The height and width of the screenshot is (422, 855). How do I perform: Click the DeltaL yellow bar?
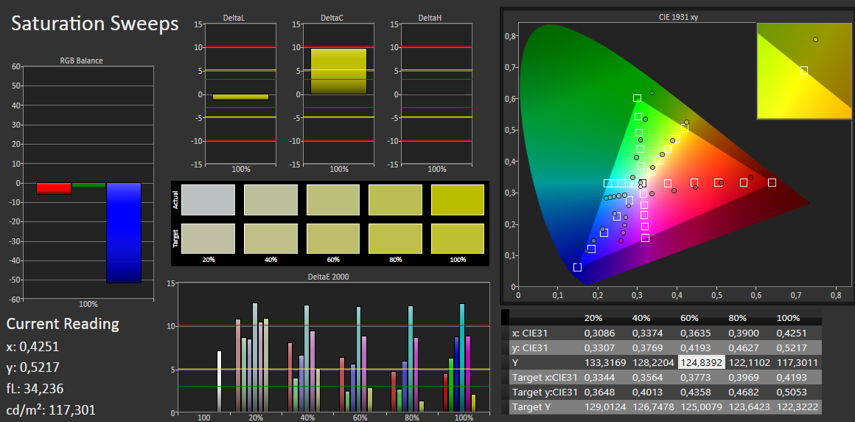pyautogui.click(x=240, y=97)
